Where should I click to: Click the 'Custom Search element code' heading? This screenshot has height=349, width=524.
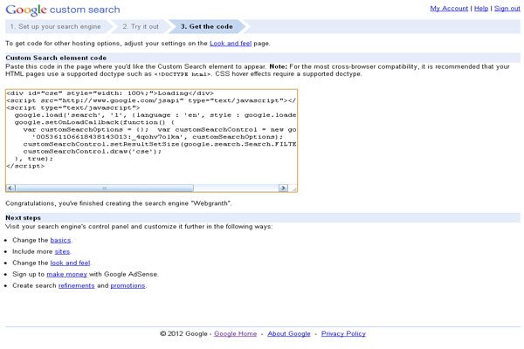56,58
